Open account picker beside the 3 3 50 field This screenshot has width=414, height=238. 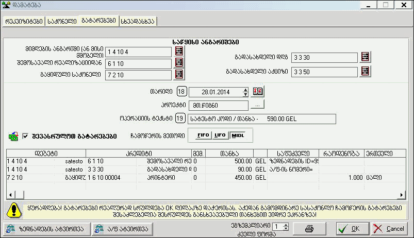point(365,71)
